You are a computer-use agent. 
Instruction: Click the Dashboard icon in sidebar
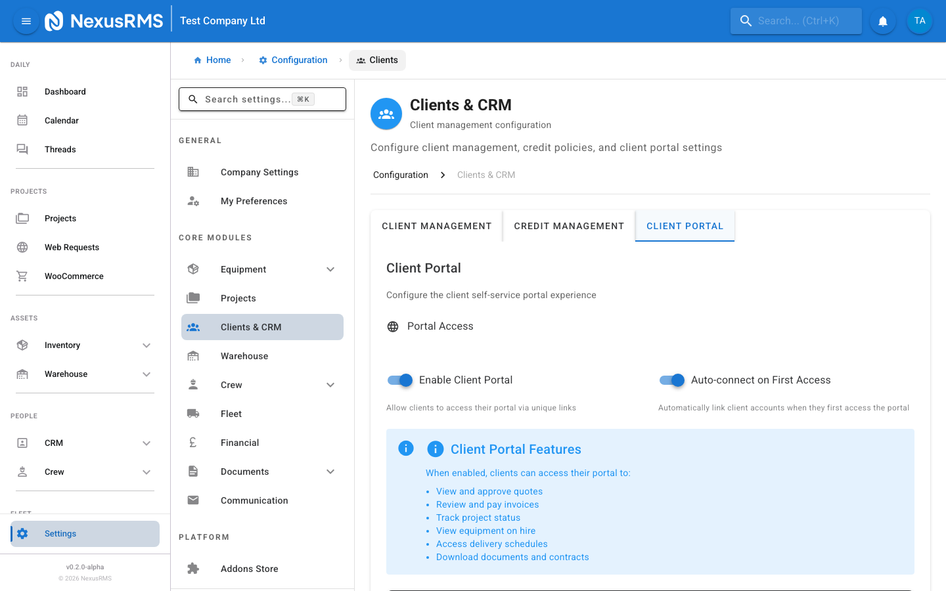(x=22, y=92)
